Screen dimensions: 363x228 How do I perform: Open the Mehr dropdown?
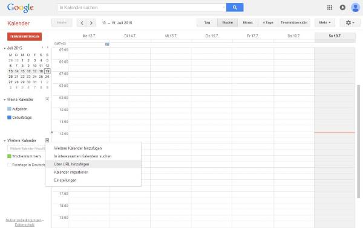point(324,22)
